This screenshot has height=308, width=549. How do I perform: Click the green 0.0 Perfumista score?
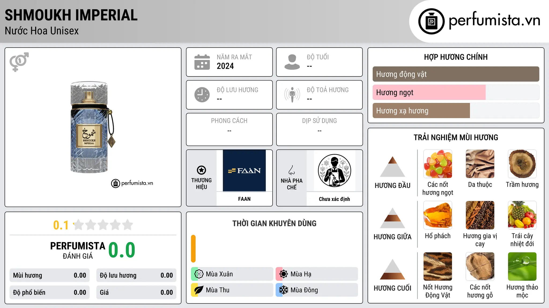(x=122, y=250)
